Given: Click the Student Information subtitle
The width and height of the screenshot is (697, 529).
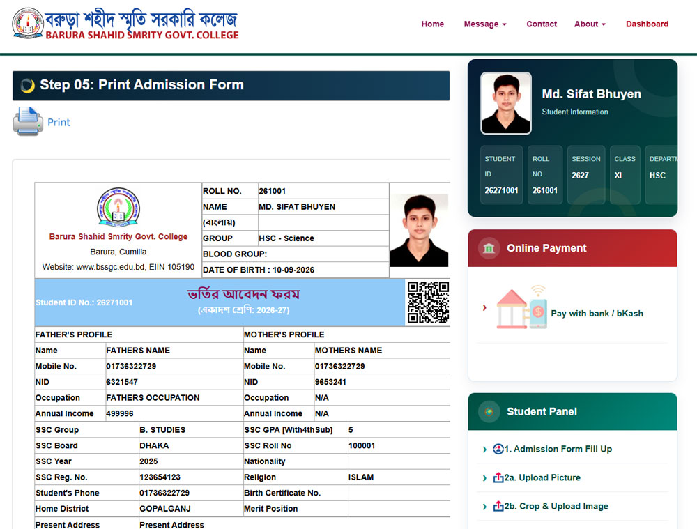Looking at the screenshot, I should [x=575, y=112].
